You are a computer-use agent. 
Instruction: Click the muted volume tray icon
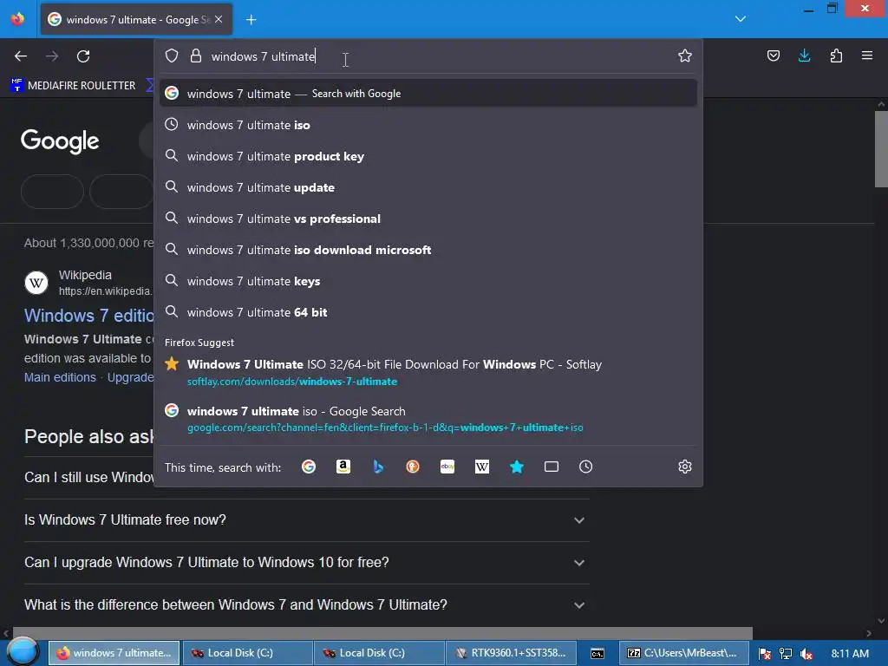(x=806, y=654)
